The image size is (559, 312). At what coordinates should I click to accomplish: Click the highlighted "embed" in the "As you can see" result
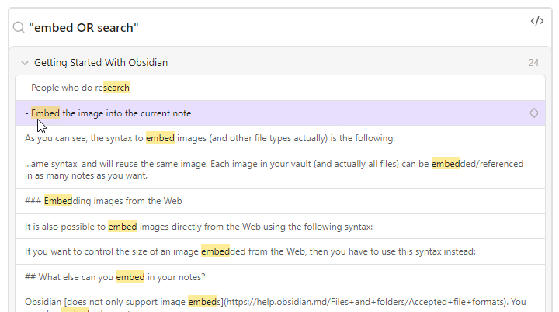(160, 139)
